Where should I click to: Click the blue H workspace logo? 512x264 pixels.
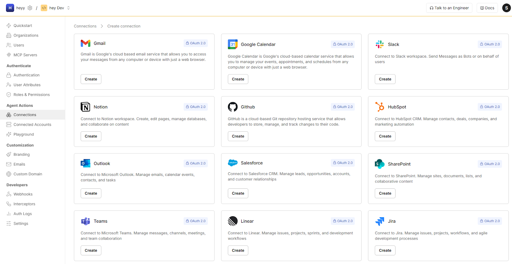(10, 8)
